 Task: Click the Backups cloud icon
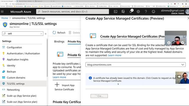(4, 71)
